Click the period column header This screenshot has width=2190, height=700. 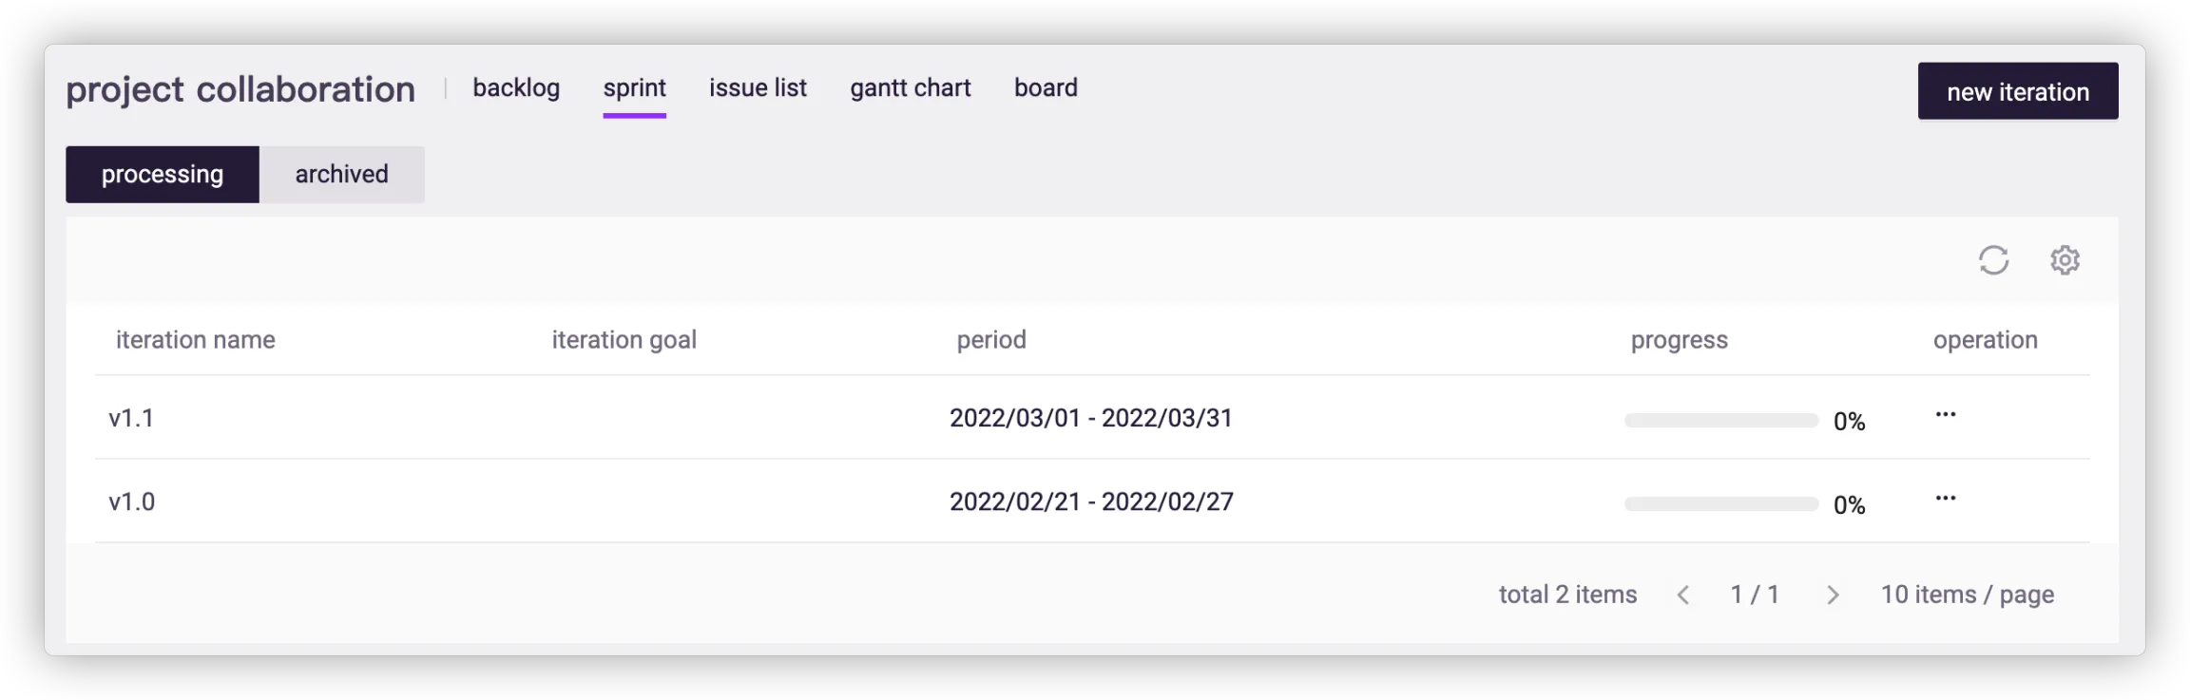(x=990, y=340)
